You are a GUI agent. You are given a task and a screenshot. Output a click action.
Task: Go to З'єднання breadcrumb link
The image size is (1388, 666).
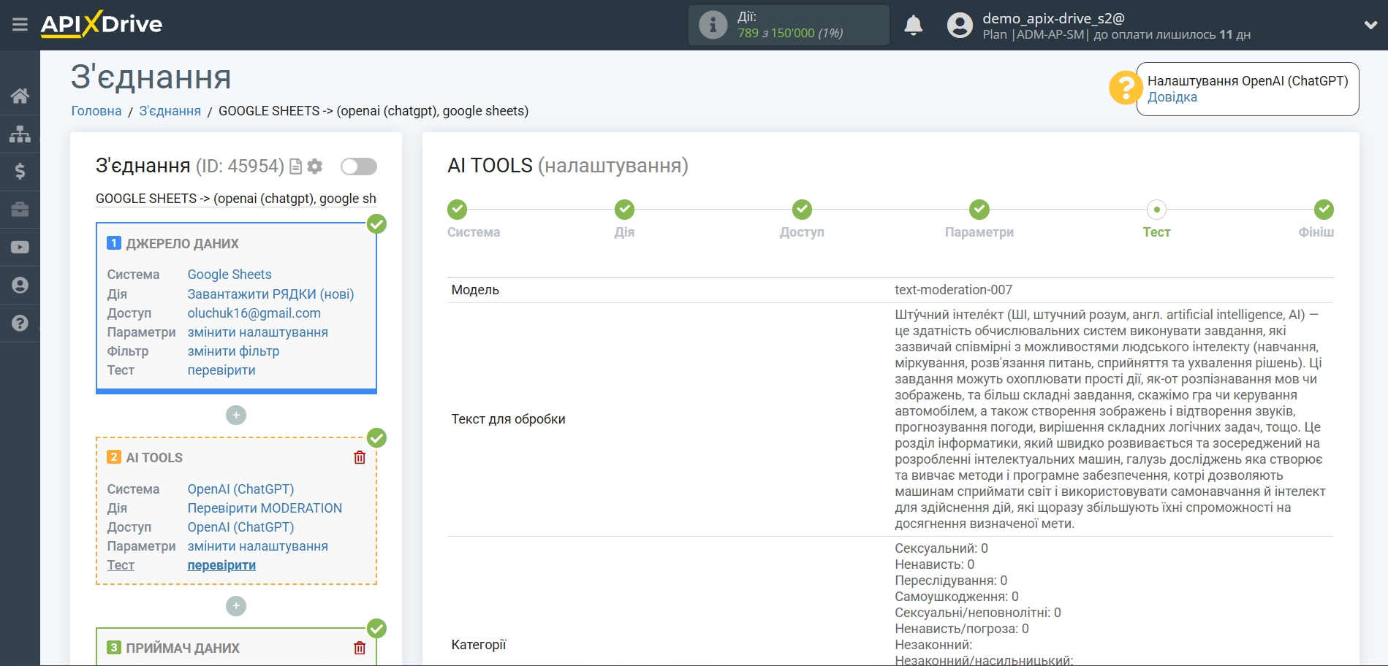[x=170, y=111]
